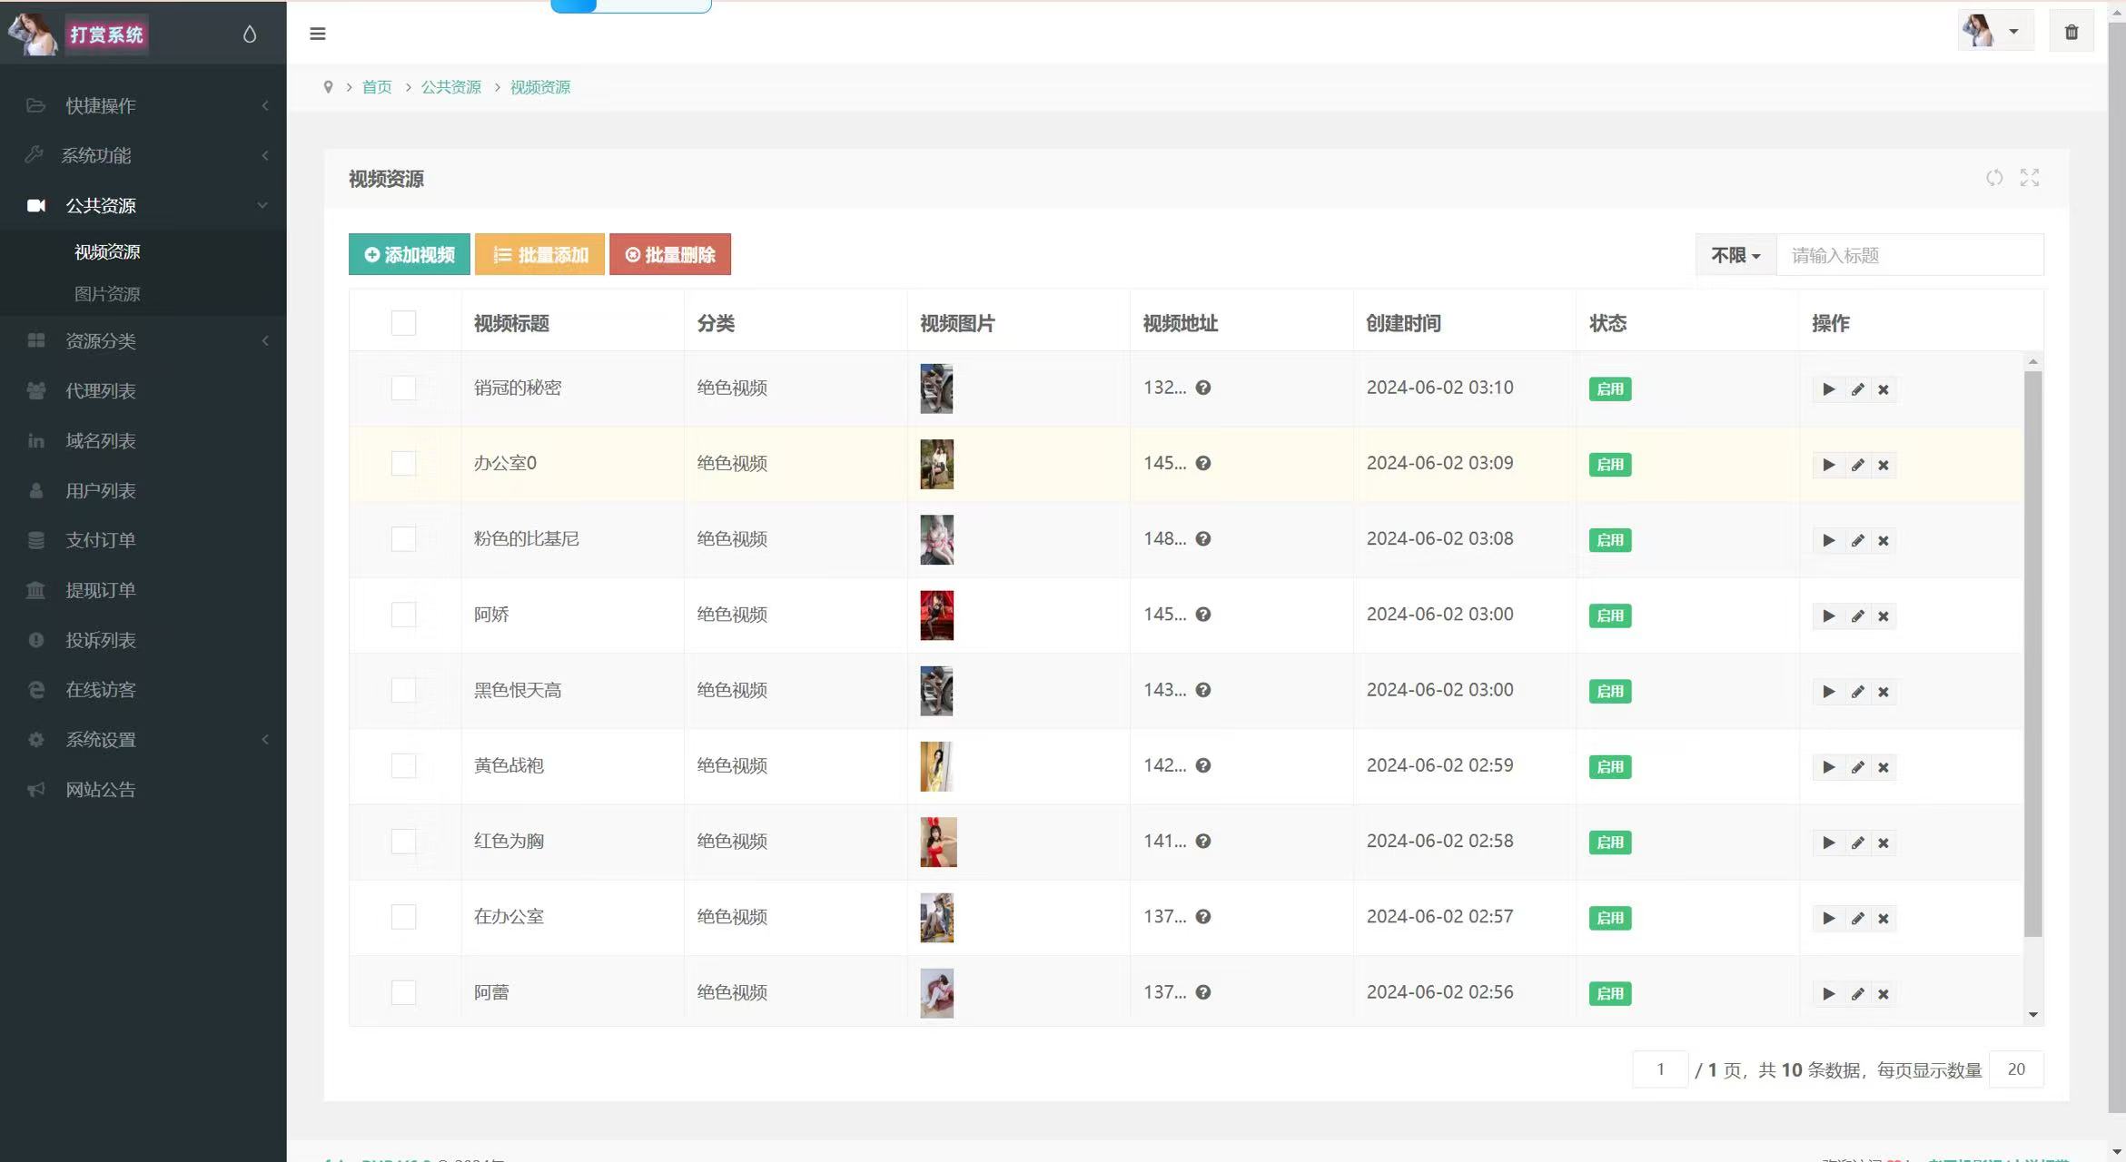Open 支付订单 in sidebar

point(100,540)
